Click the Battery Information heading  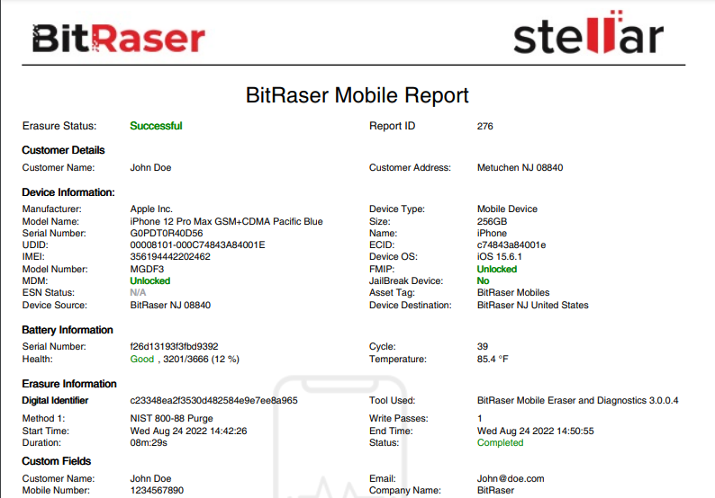pyautogui.click(x=67, y=330)
